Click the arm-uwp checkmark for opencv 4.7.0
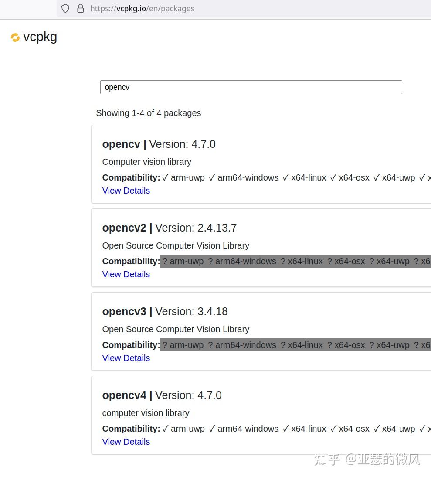The width and height of the screenshot is (431, 477). click(166, 177)
